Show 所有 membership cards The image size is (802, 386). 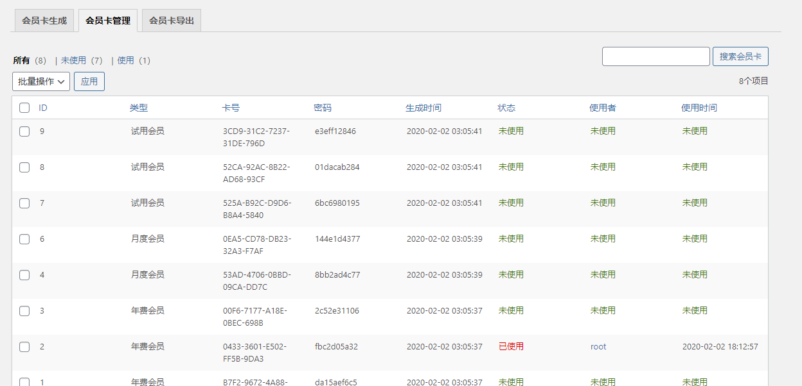coord(21,60)
